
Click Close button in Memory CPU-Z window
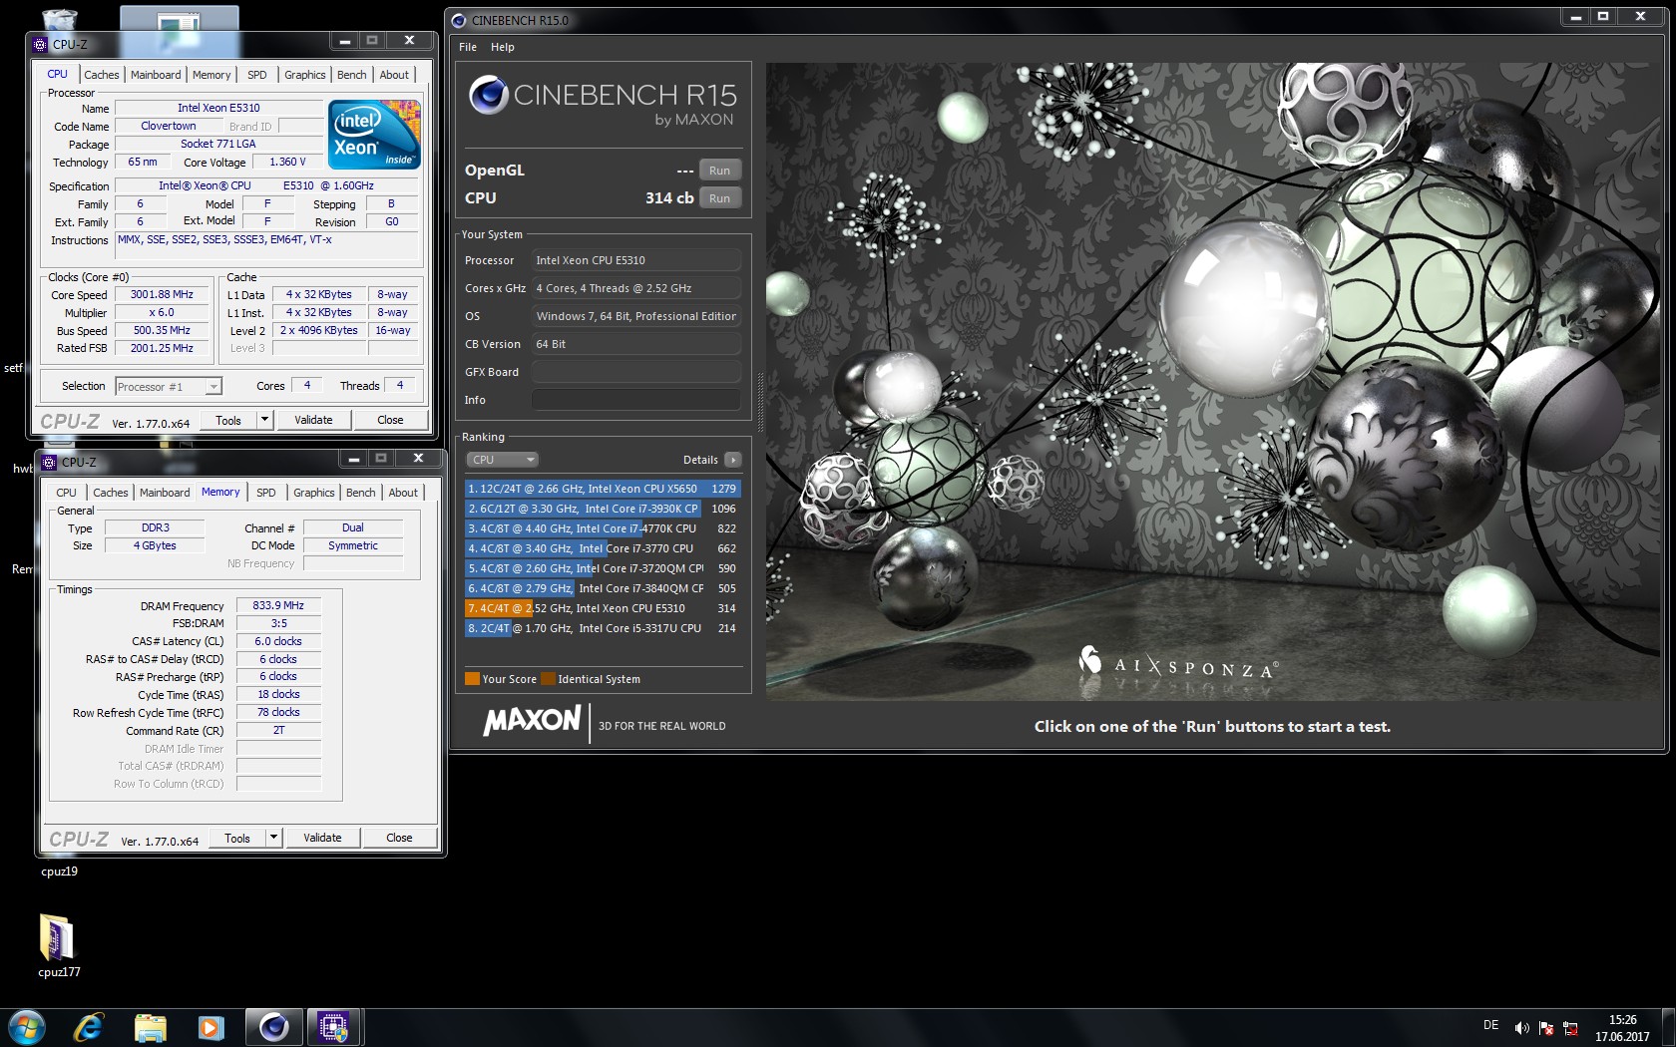[399, 838]
